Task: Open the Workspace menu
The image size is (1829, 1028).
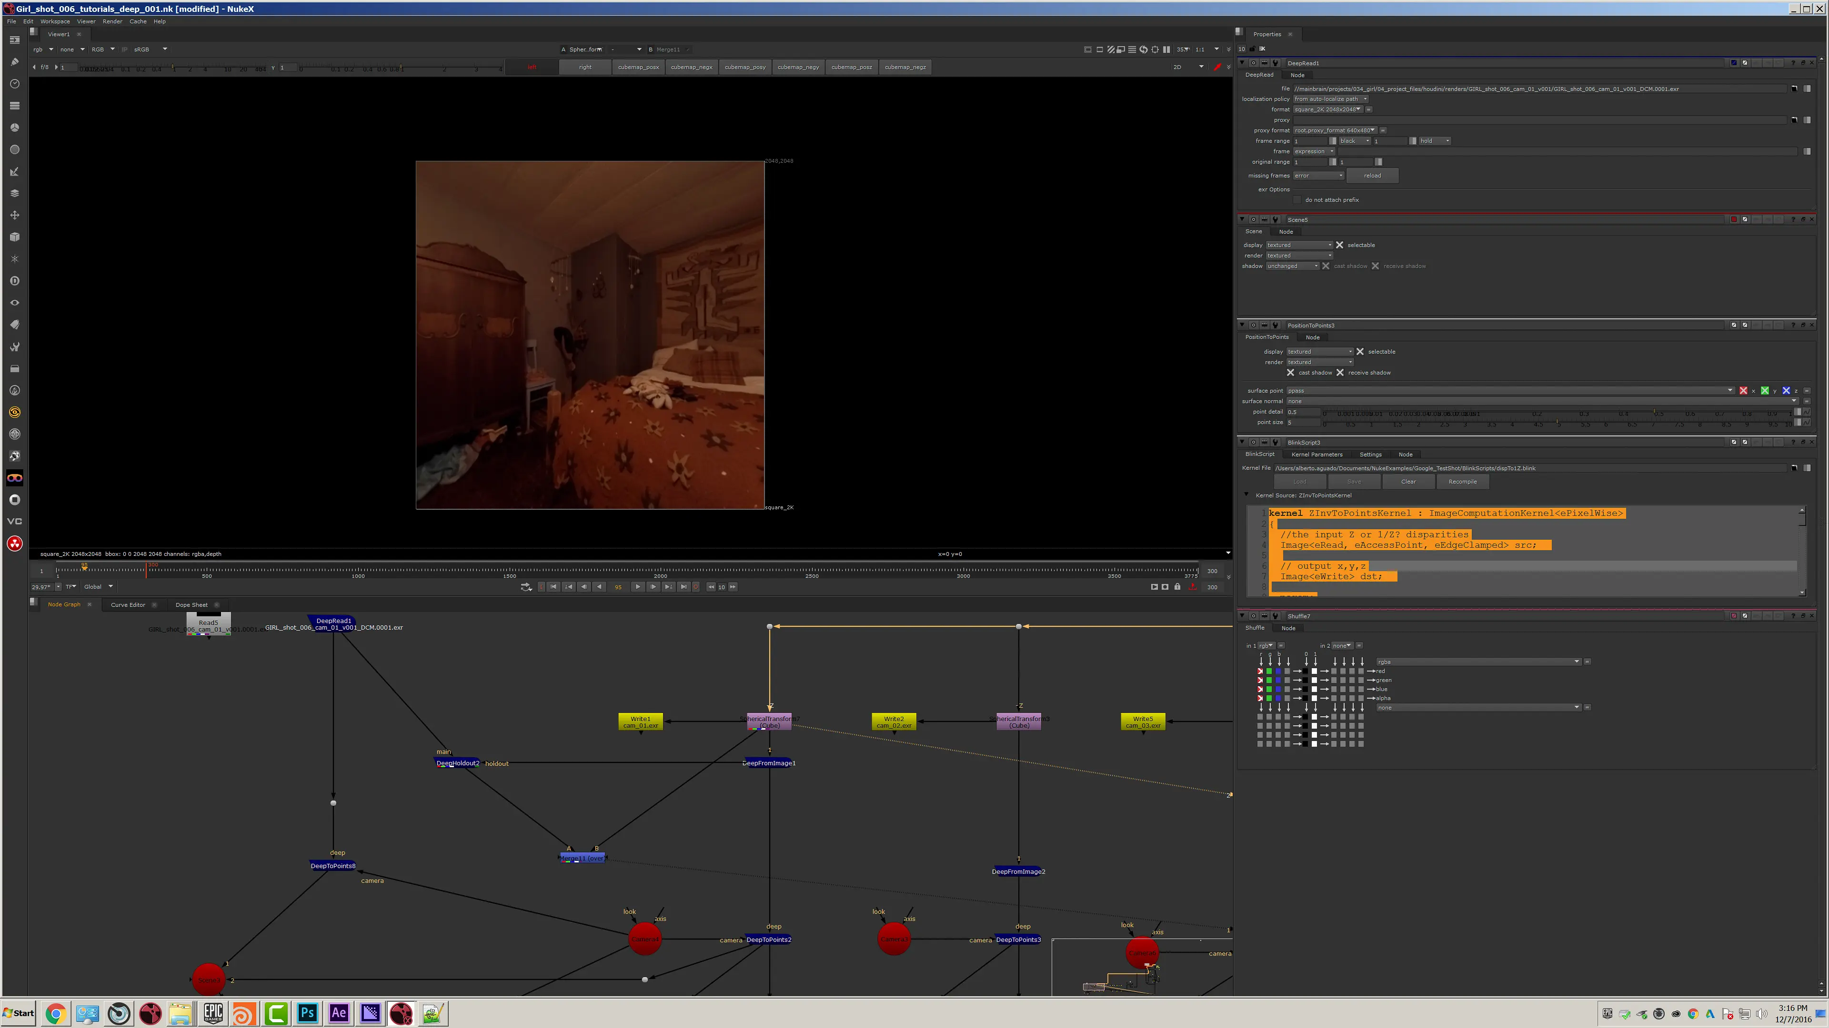Action: coord(55,21)
